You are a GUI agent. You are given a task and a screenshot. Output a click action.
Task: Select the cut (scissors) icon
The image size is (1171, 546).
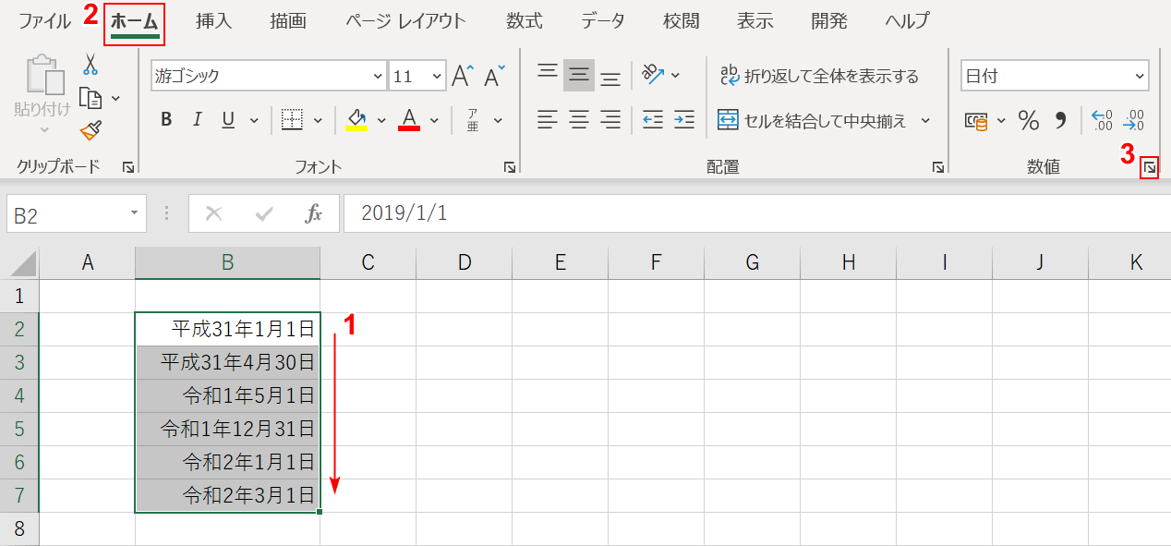tap(90, 62)
